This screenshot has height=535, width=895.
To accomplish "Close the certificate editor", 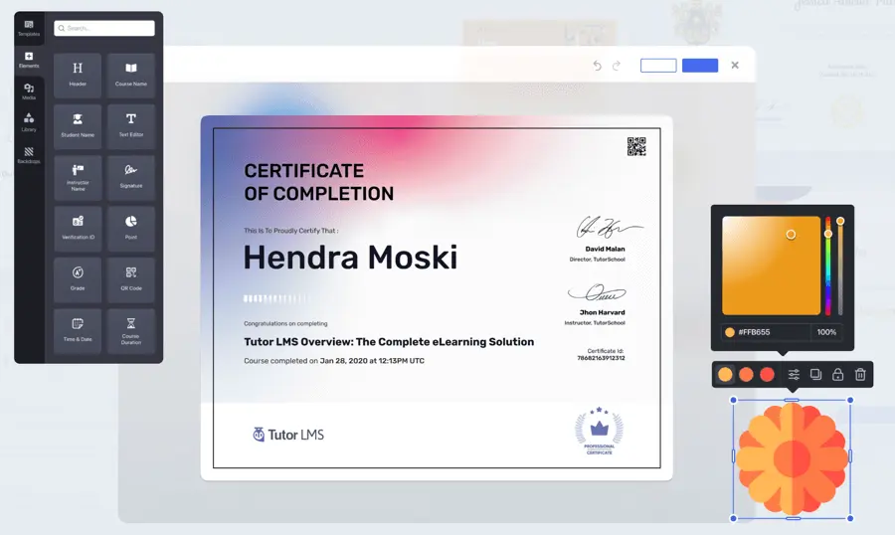I will click(735, 65).
